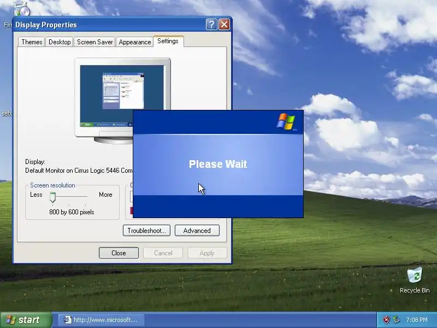
Task: Click the 'More' resolution label
Action: [x=105, y=195]
